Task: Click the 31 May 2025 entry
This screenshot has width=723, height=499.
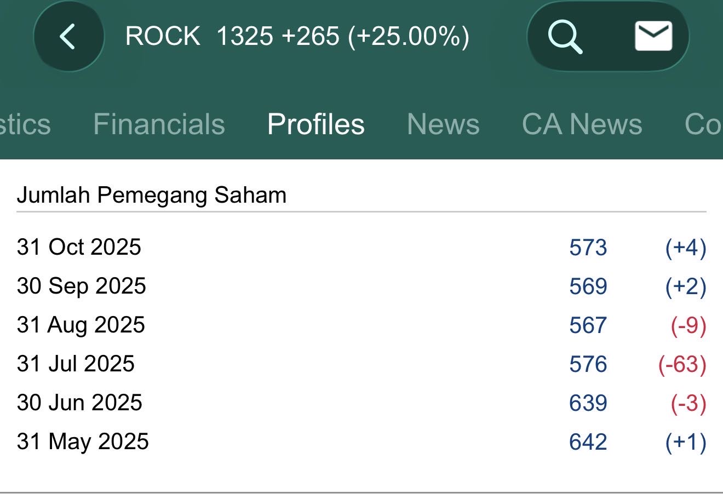Action: pos(83,441)
